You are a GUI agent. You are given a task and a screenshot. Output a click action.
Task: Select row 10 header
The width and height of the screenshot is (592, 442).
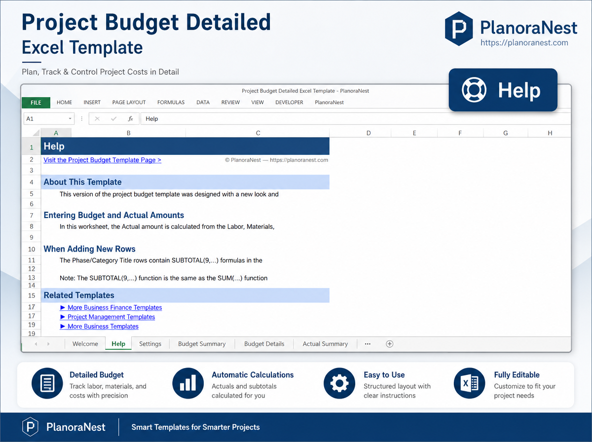(32, 249)
